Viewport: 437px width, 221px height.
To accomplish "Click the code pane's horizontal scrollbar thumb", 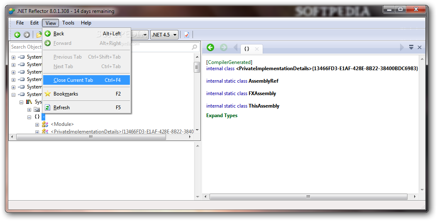I will click(x=308, y=197).
